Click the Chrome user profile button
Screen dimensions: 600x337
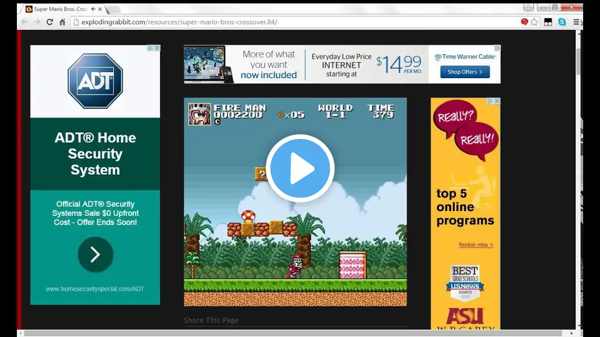[529, 7]
